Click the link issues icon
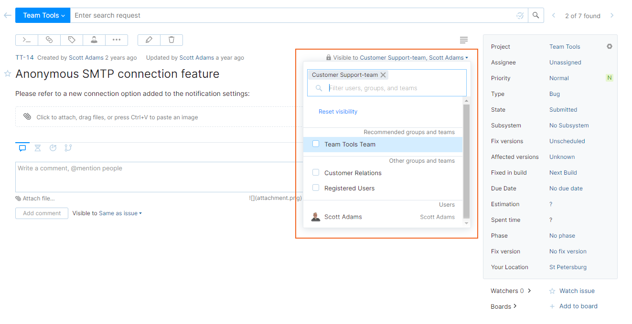 pos(49,40)
